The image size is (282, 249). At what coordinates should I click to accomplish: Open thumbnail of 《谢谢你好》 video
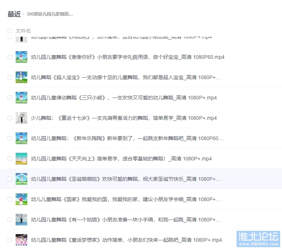[21, 57]
